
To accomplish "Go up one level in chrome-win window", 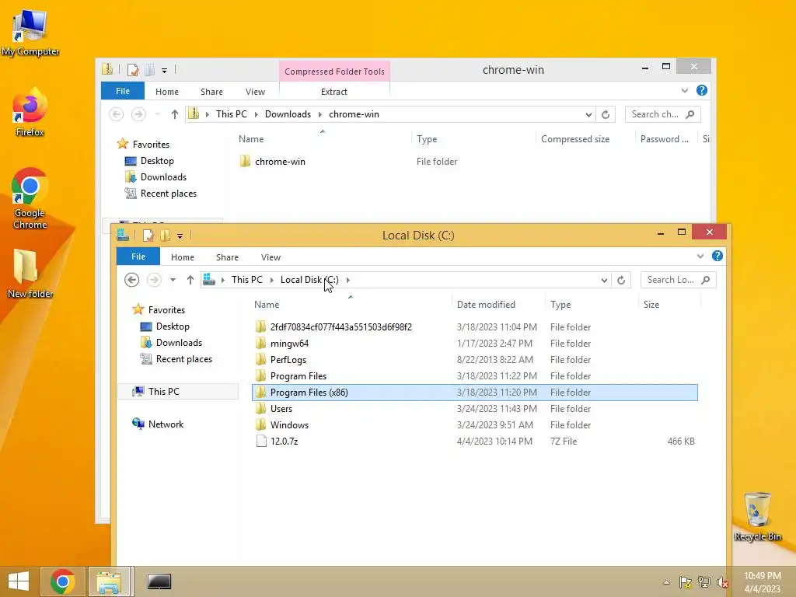I will (x=175, y=114).
